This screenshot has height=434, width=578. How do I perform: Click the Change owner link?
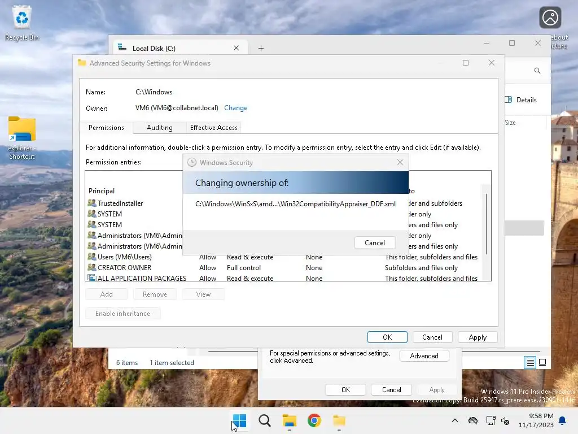[x=235, y=108]
